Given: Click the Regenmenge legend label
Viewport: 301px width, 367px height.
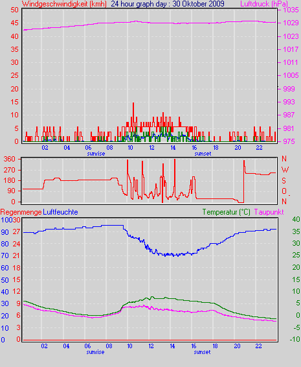Looking at the screenshot, I should pyautogui.click(x=21, y=212).
